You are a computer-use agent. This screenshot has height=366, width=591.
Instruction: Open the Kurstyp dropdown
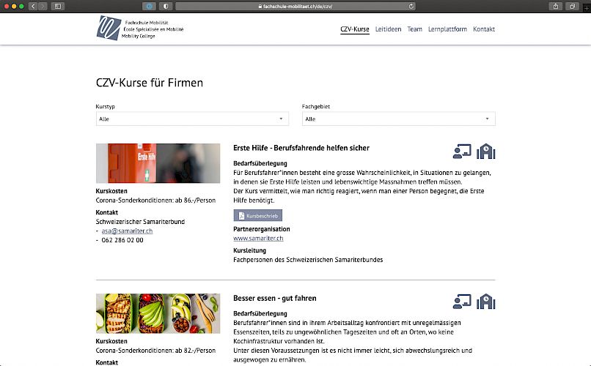[x=192, y=119]
